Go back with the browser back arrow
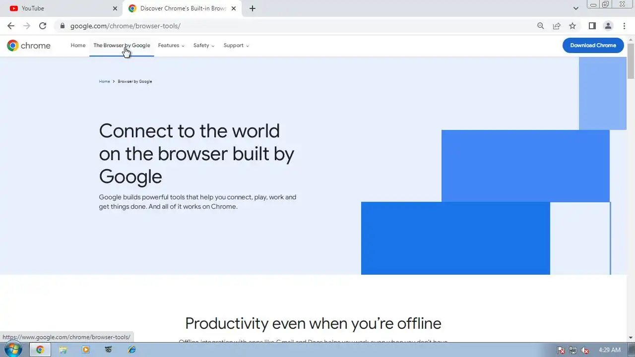This screenshot has height=357, width=635. tap(11, 26)
